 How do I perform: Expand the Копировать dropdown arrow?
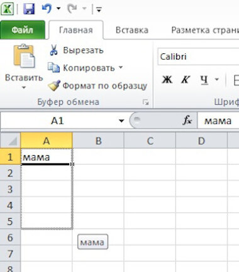[121, 67]
